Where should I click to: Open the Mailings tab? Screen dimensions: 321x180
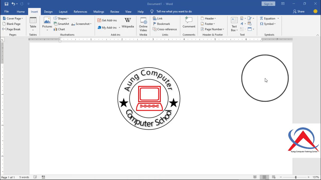coord(99,12)
